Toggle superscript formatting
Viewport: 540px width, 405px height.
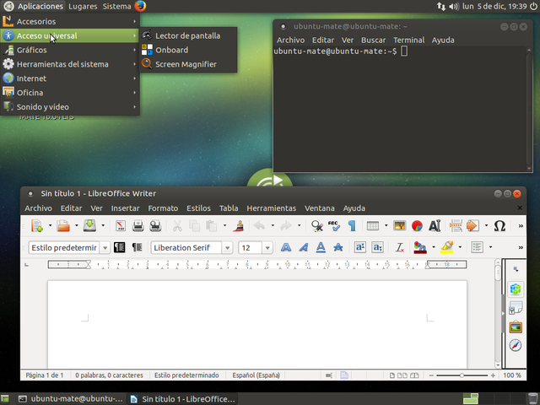[360, 247]
